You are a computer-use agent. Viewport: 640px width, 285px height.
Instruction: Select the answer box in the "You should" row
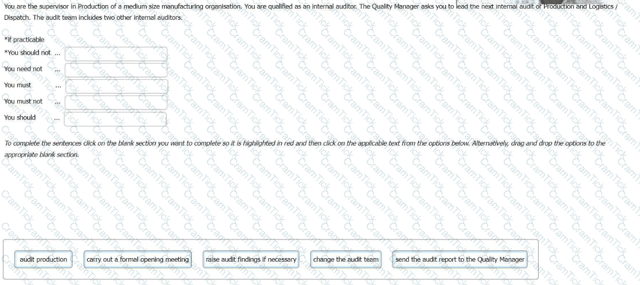coord(116,119)
